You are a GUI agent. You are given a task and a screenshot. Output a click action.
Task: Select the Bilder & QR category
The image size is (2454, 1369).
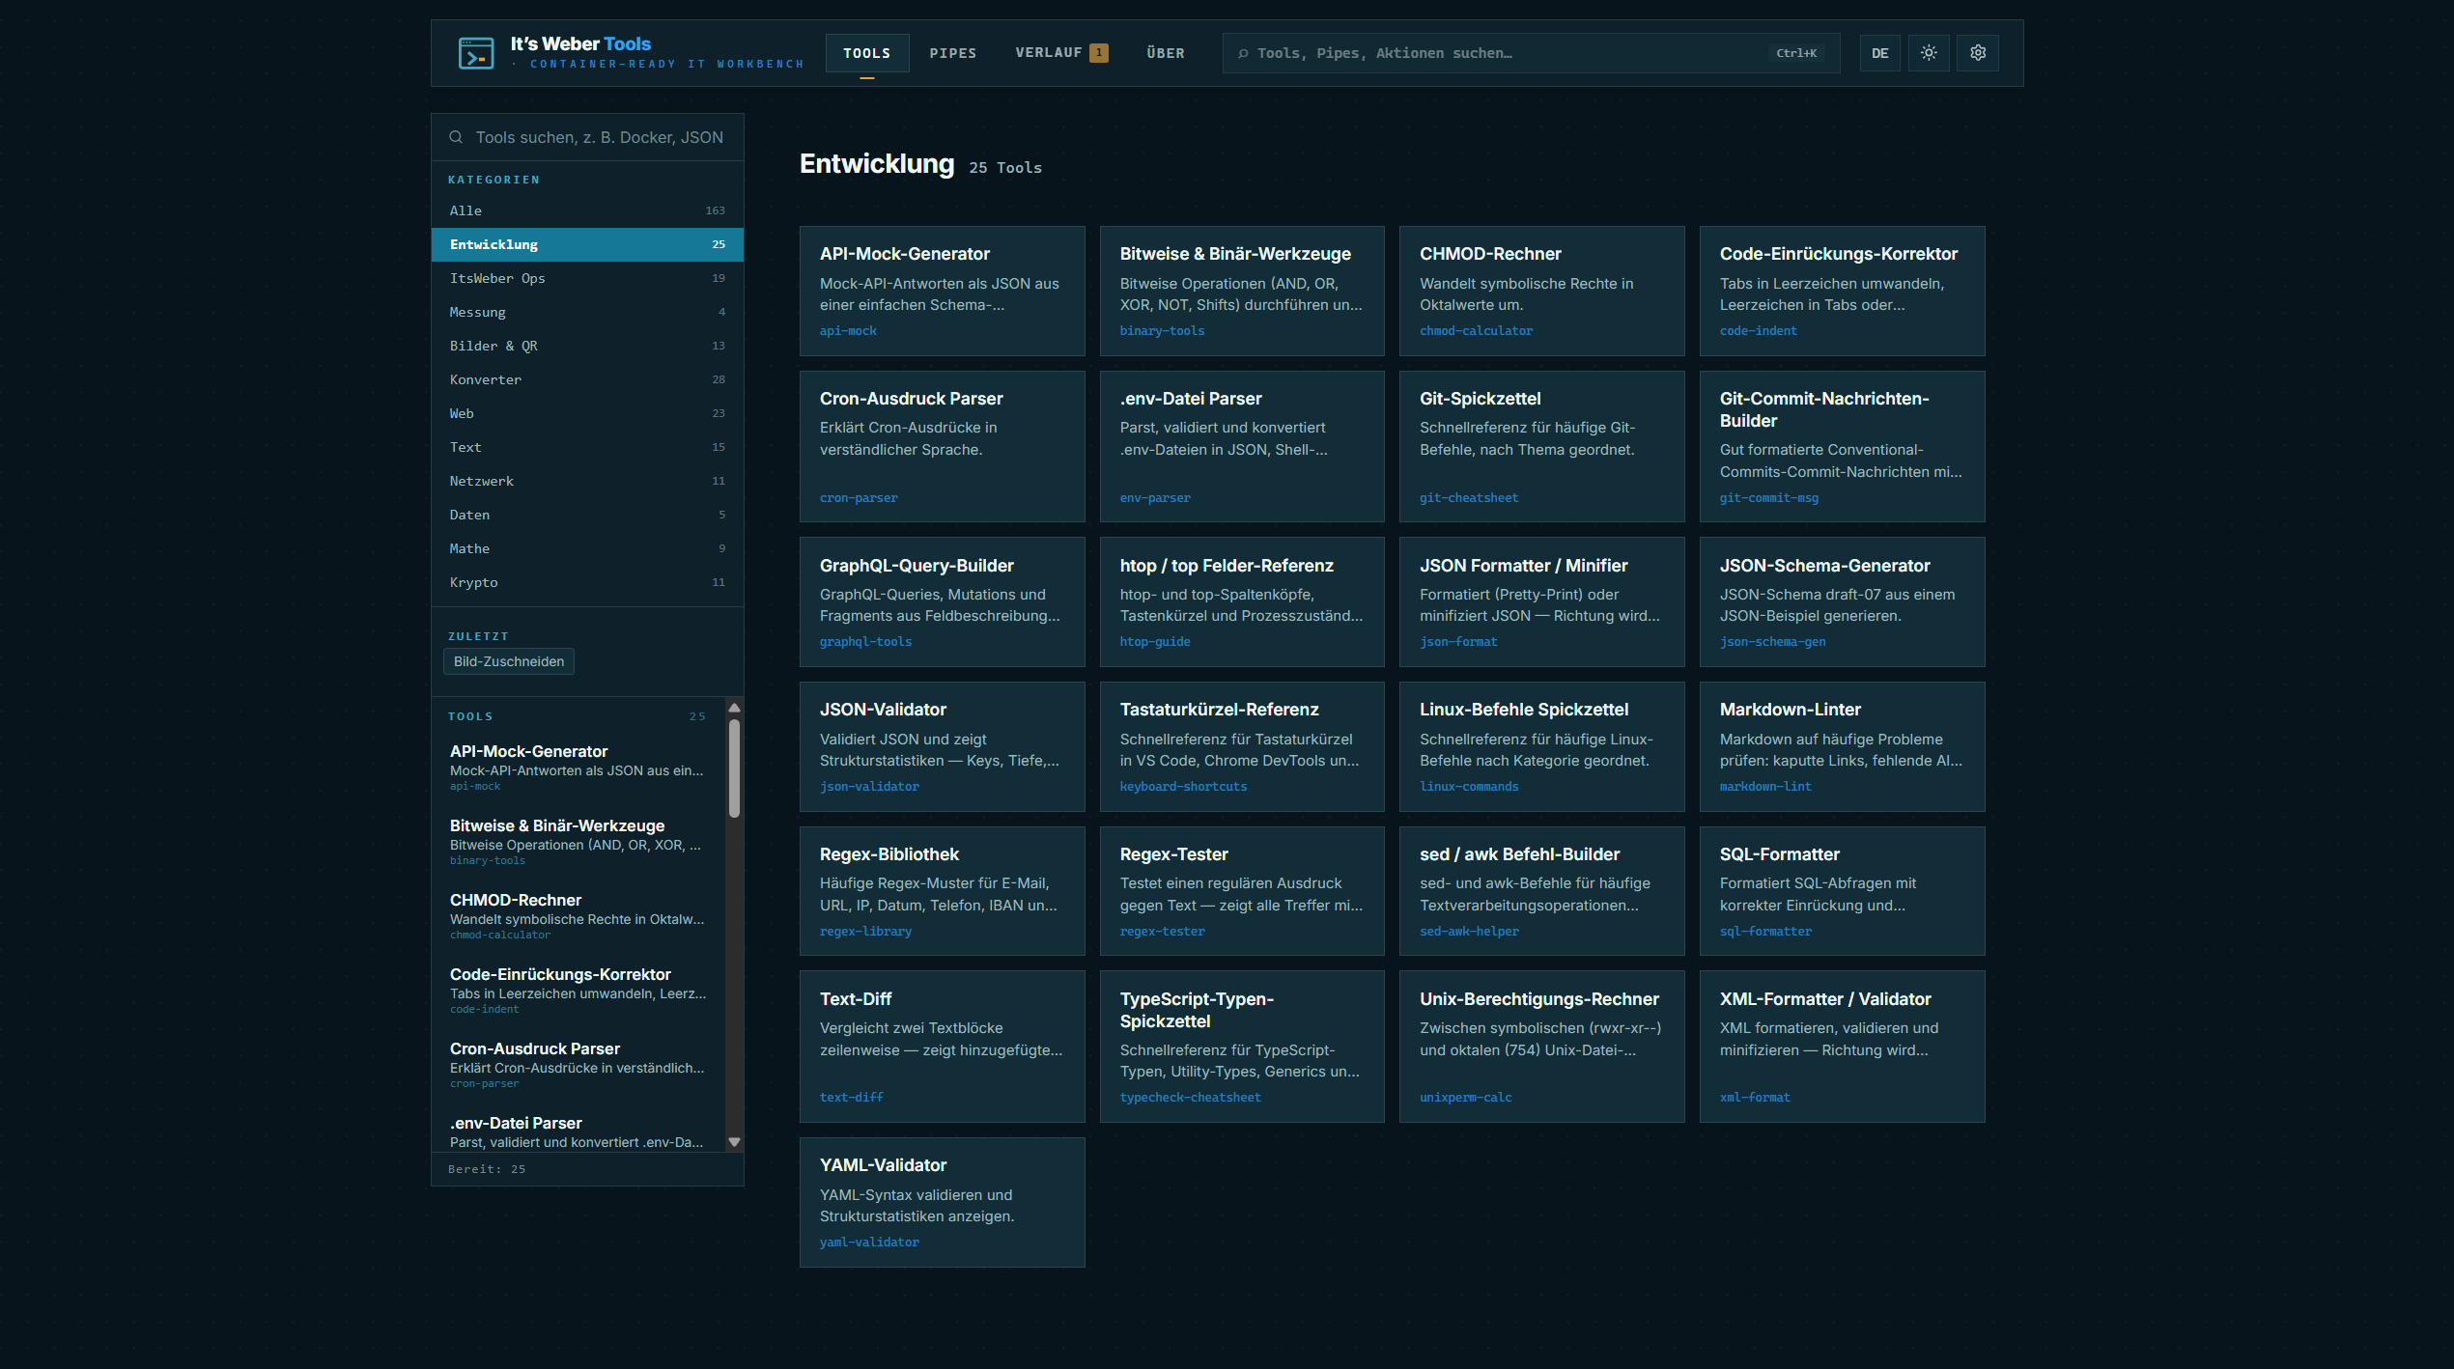pos(587,346)
